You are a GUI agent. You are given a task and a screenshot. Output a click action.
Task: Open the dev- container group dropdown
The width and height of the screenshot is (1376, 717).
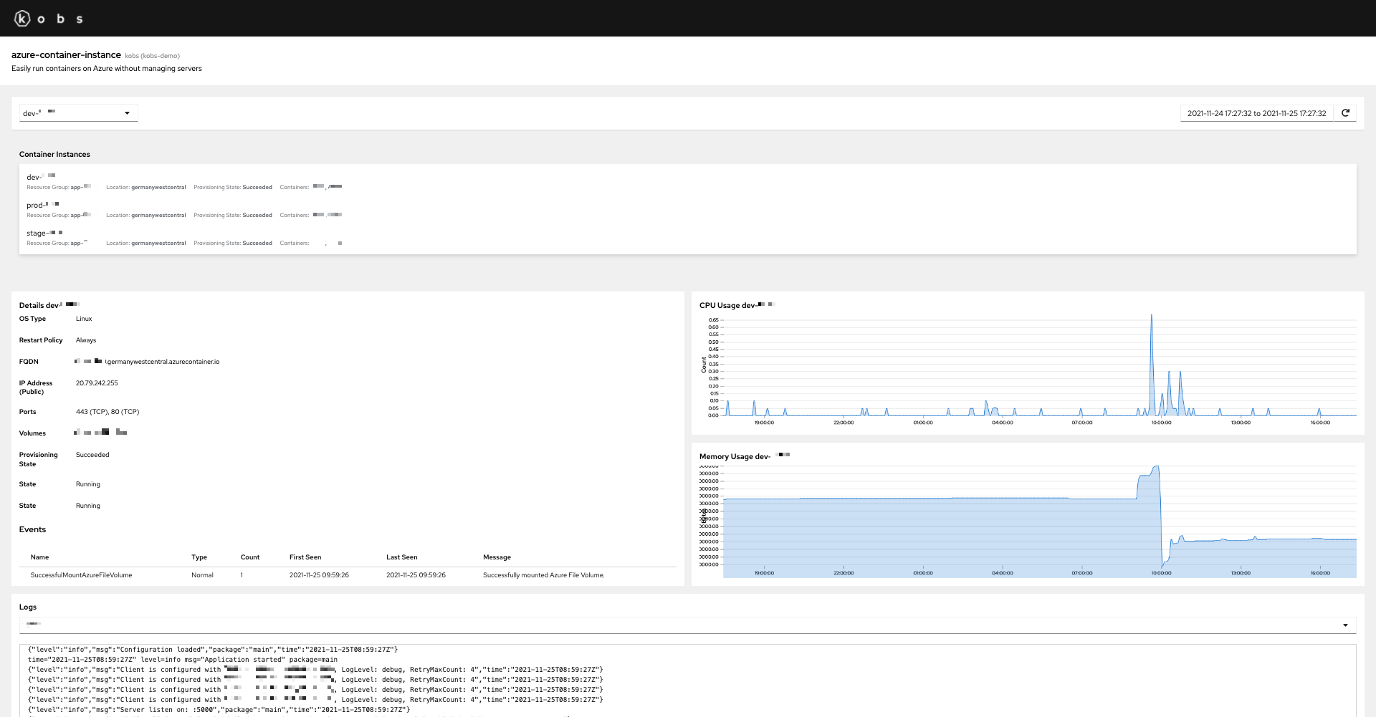(x=78, y=113)
